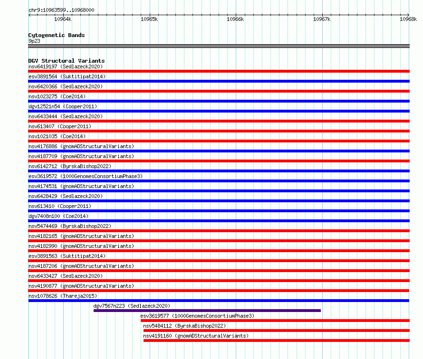Screen dimensions: 423x359
Task: Open the nsv4182165 gnomAD variant label
Action: click(x=81, y=236)
